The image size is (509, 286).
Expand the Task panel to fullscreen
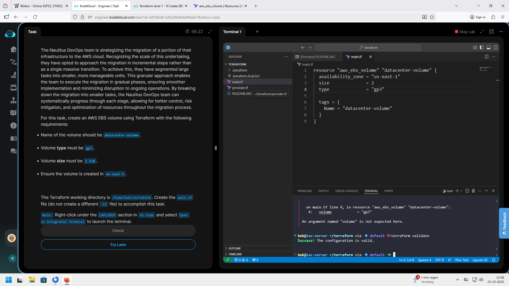coord(210,32)
